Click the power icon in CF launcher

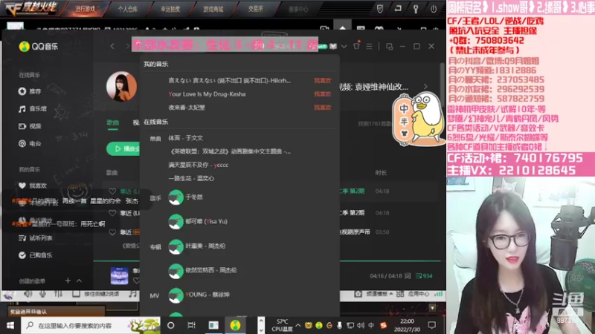(x=434, y=9)
